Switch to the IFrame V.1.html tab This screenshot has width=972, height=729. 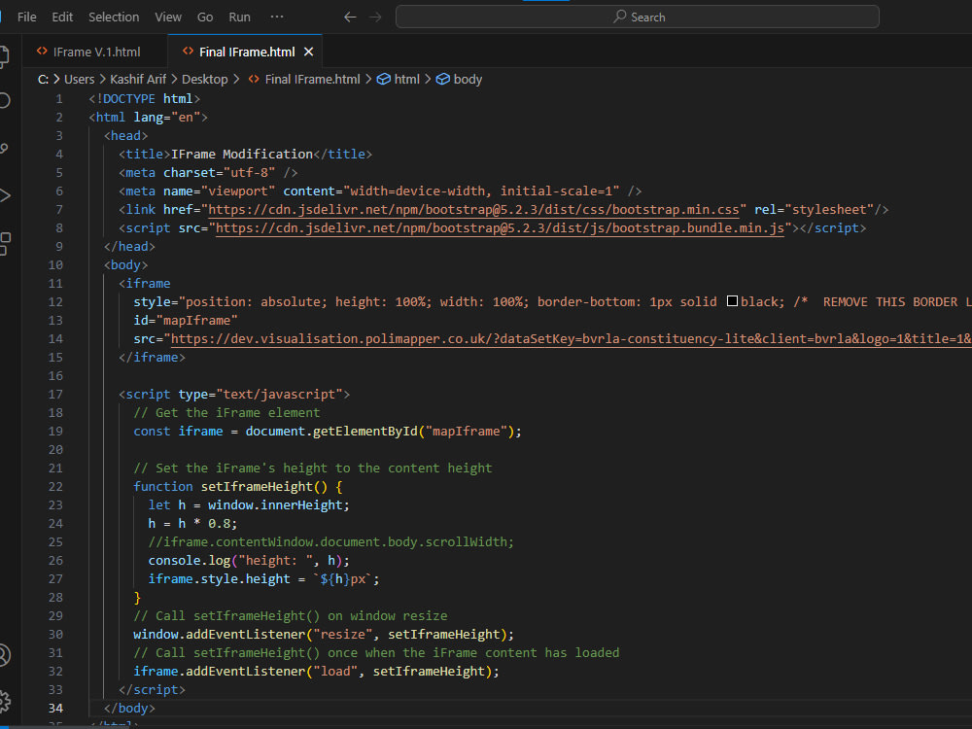coord(93,51)
